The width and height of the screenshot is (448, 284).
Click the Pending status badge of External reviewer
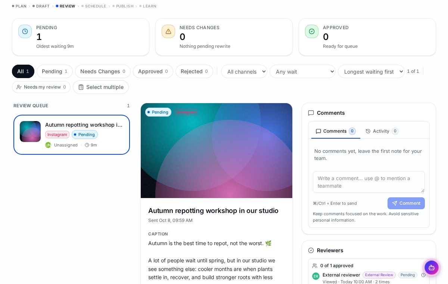pos(408,275)
